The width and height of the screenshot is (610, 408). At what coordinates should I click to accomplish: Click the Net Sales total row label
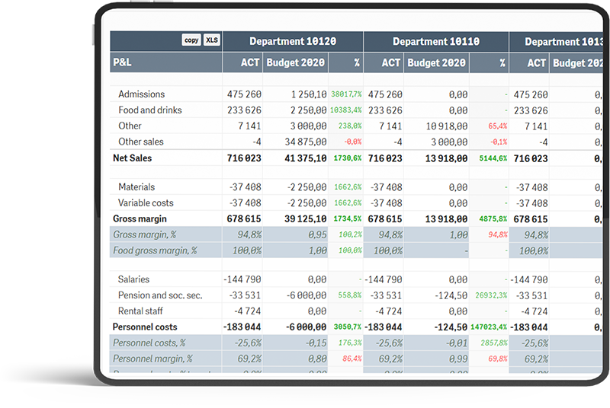132,158
